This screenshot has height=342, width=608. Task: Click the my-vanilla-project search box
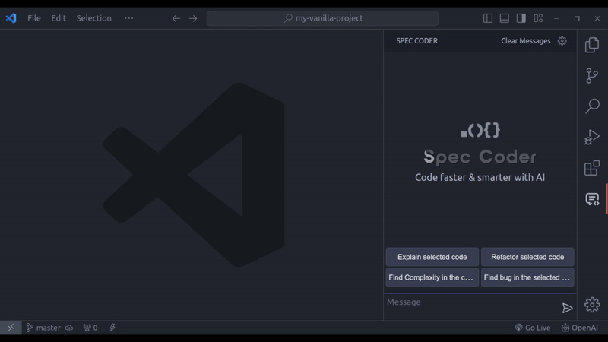[x=322, y=18]
